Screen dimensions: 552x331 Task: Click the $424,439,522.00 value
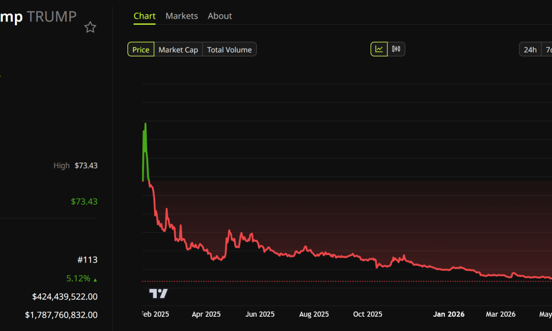65,297
